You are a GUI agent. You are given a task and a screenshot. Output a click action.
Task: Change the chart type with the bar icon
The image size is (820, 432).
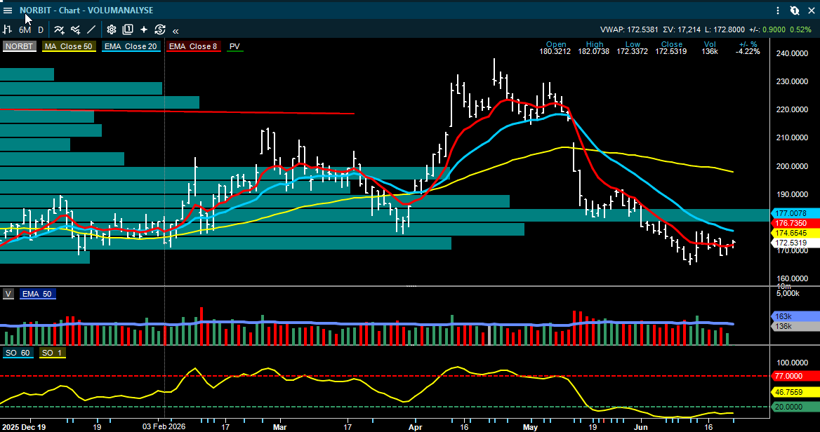8,29
